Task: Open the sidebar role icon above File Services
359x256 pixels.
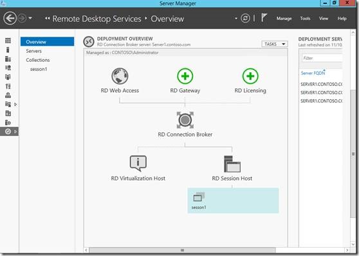Action: pos(8,95)
